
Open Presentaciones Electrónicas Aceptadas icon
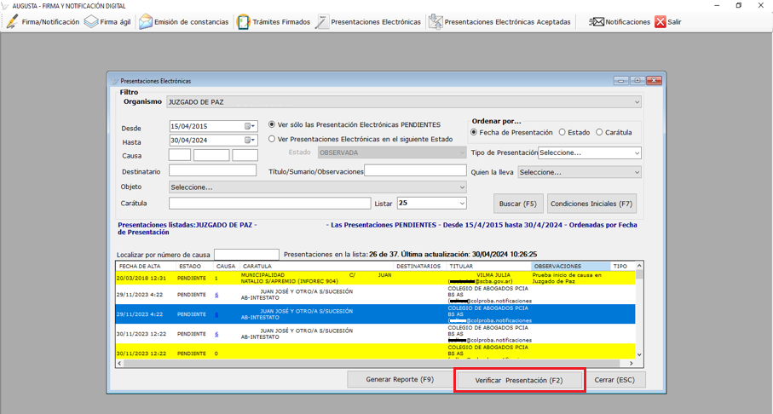[436, 22]
